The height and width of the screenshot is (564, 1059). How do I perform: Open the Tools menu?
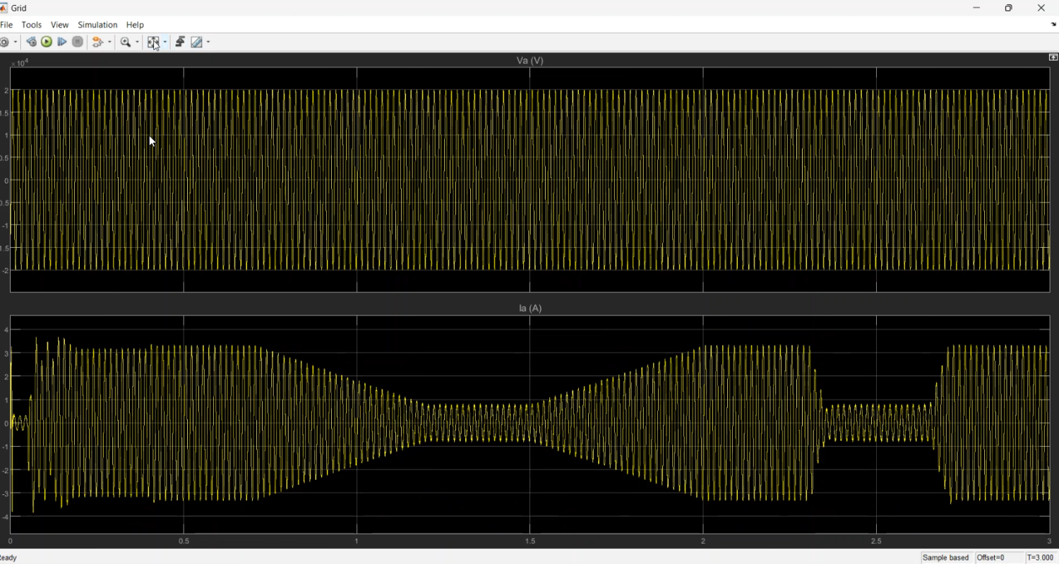(32, 25)
